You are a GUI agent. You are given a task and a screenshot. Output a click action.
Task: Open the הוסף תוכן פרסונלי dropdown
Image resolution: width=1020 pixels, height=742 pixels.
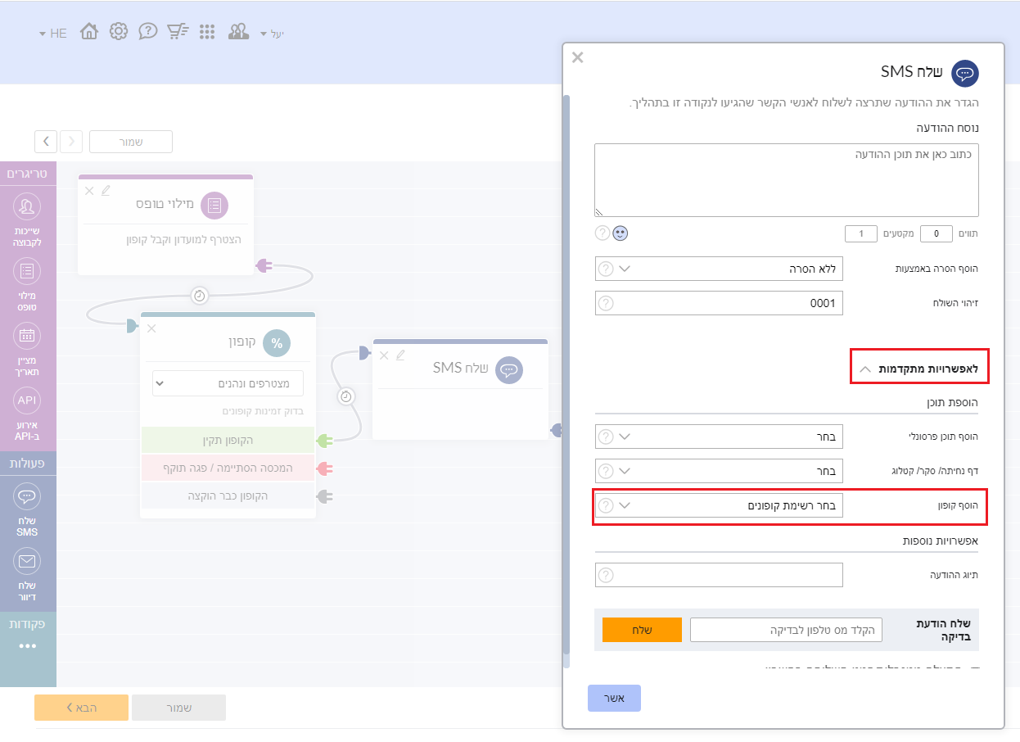click(x=719, y=437)
